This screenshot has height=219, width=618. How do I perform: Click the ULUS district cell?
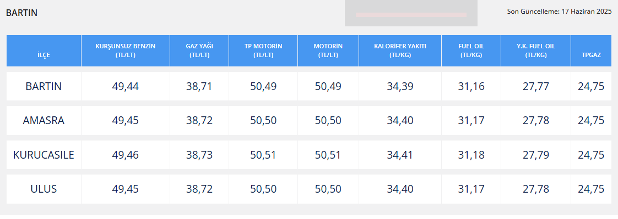point(44,189)
